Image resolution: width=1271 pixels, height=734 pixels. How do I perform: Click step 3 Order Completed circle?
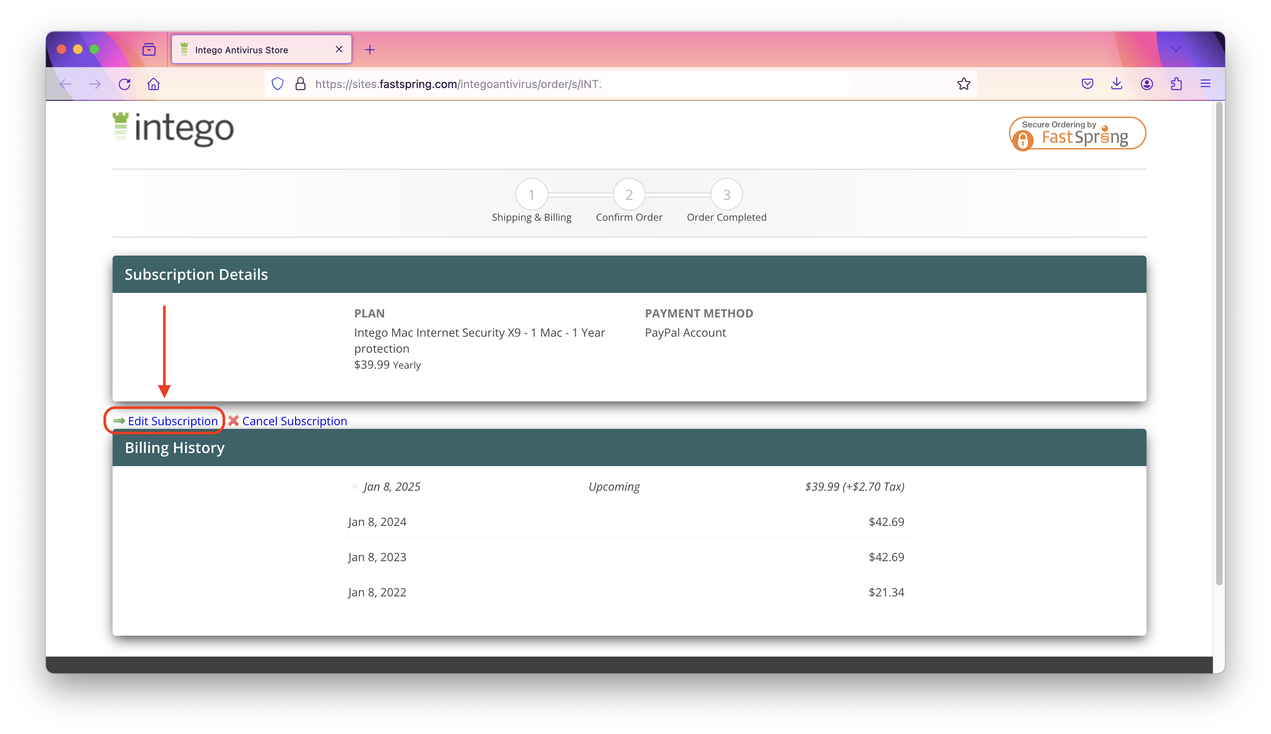[x=726, y=195]
